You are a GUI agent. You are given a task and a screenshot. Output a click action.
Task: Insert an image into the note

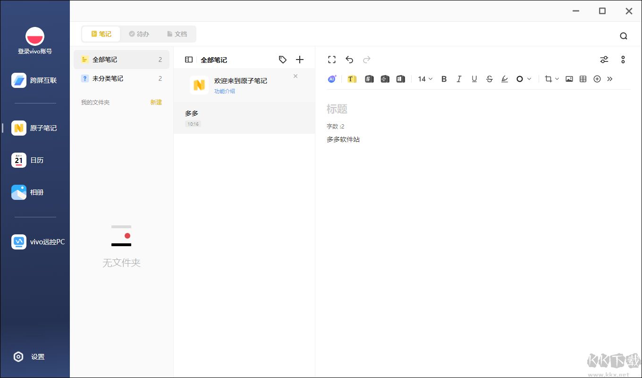569,79
